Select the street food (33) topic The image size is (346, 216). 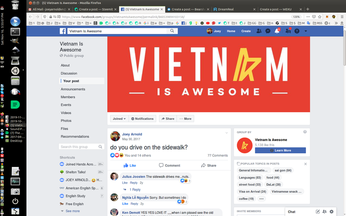[250, 185]
